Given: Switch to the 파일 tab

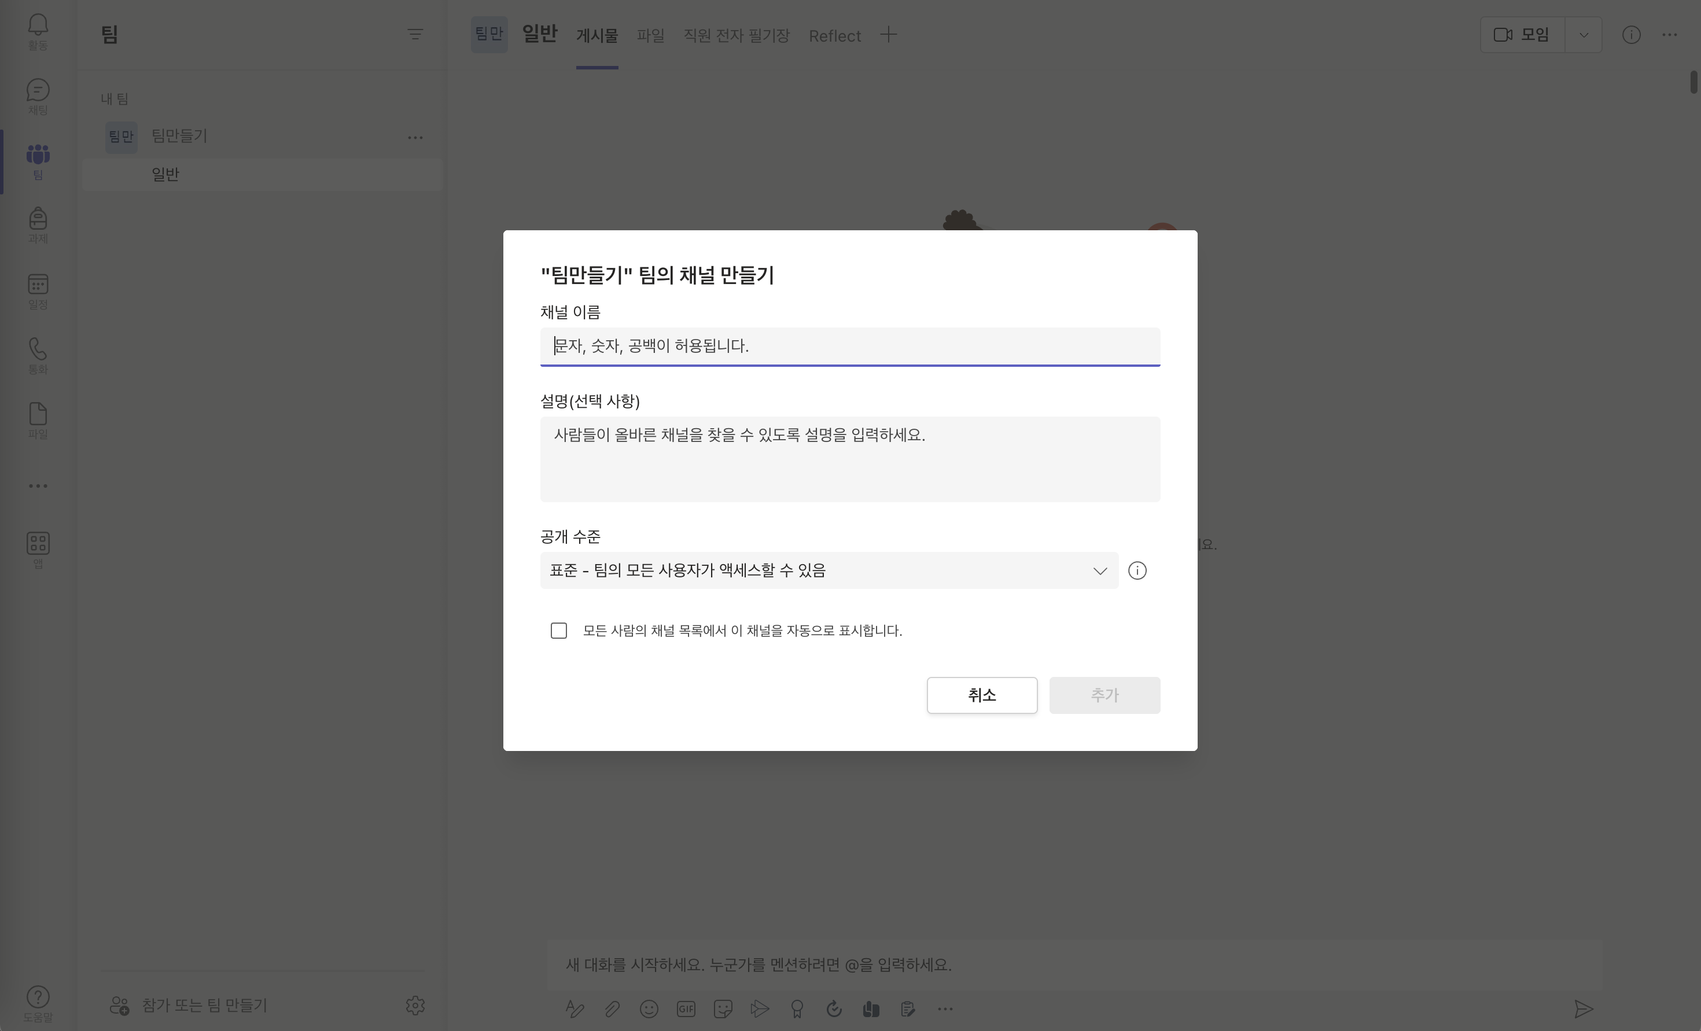Looking at the screenshot, I should [x=650, y=35].
